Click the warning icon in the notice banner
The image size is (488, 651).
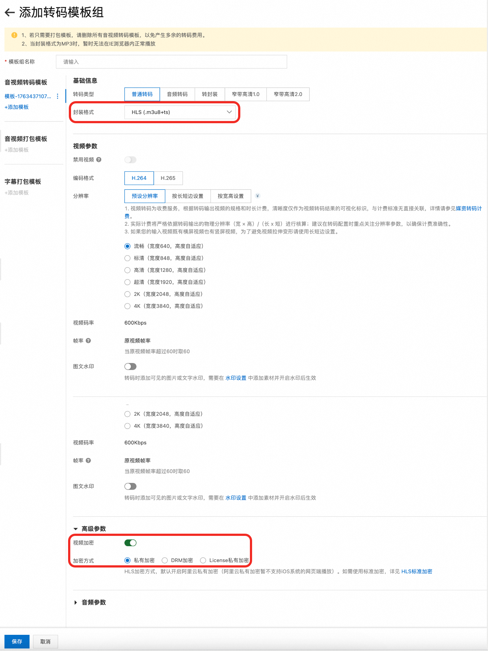pos(14,35)
